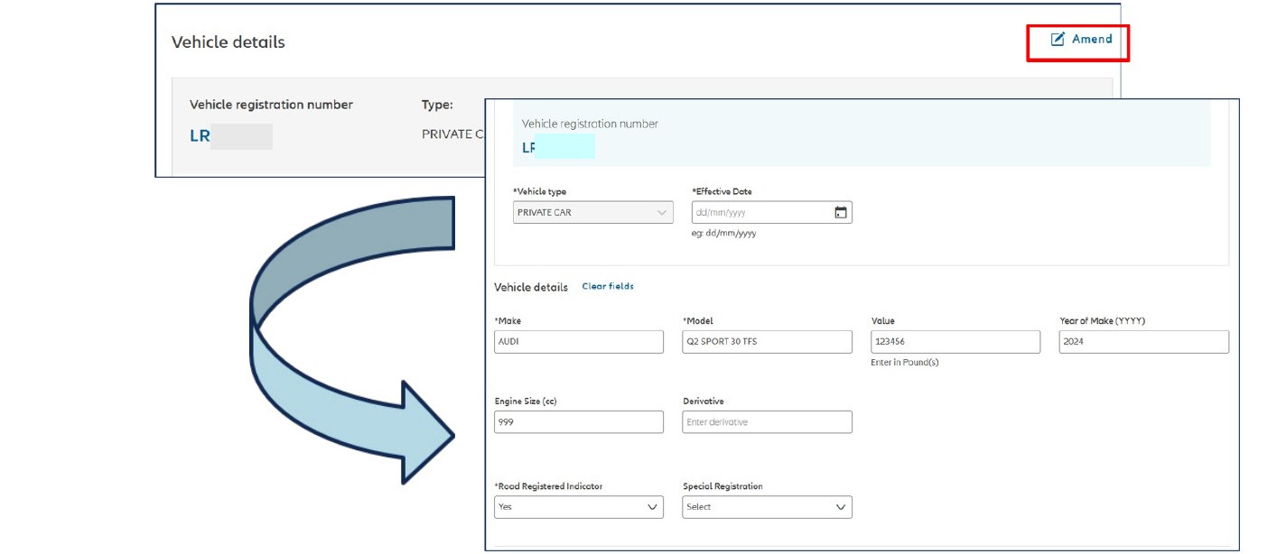Open the Special Registration dropdown

(x=767, y=507)
